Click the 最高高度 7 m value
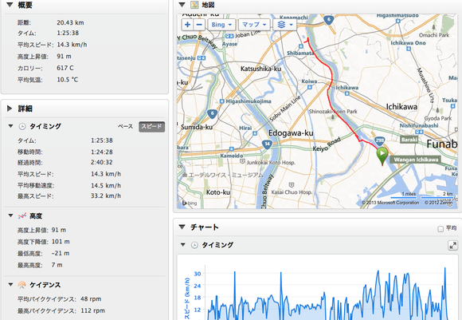Screen dimensions: 462x320 57,265
